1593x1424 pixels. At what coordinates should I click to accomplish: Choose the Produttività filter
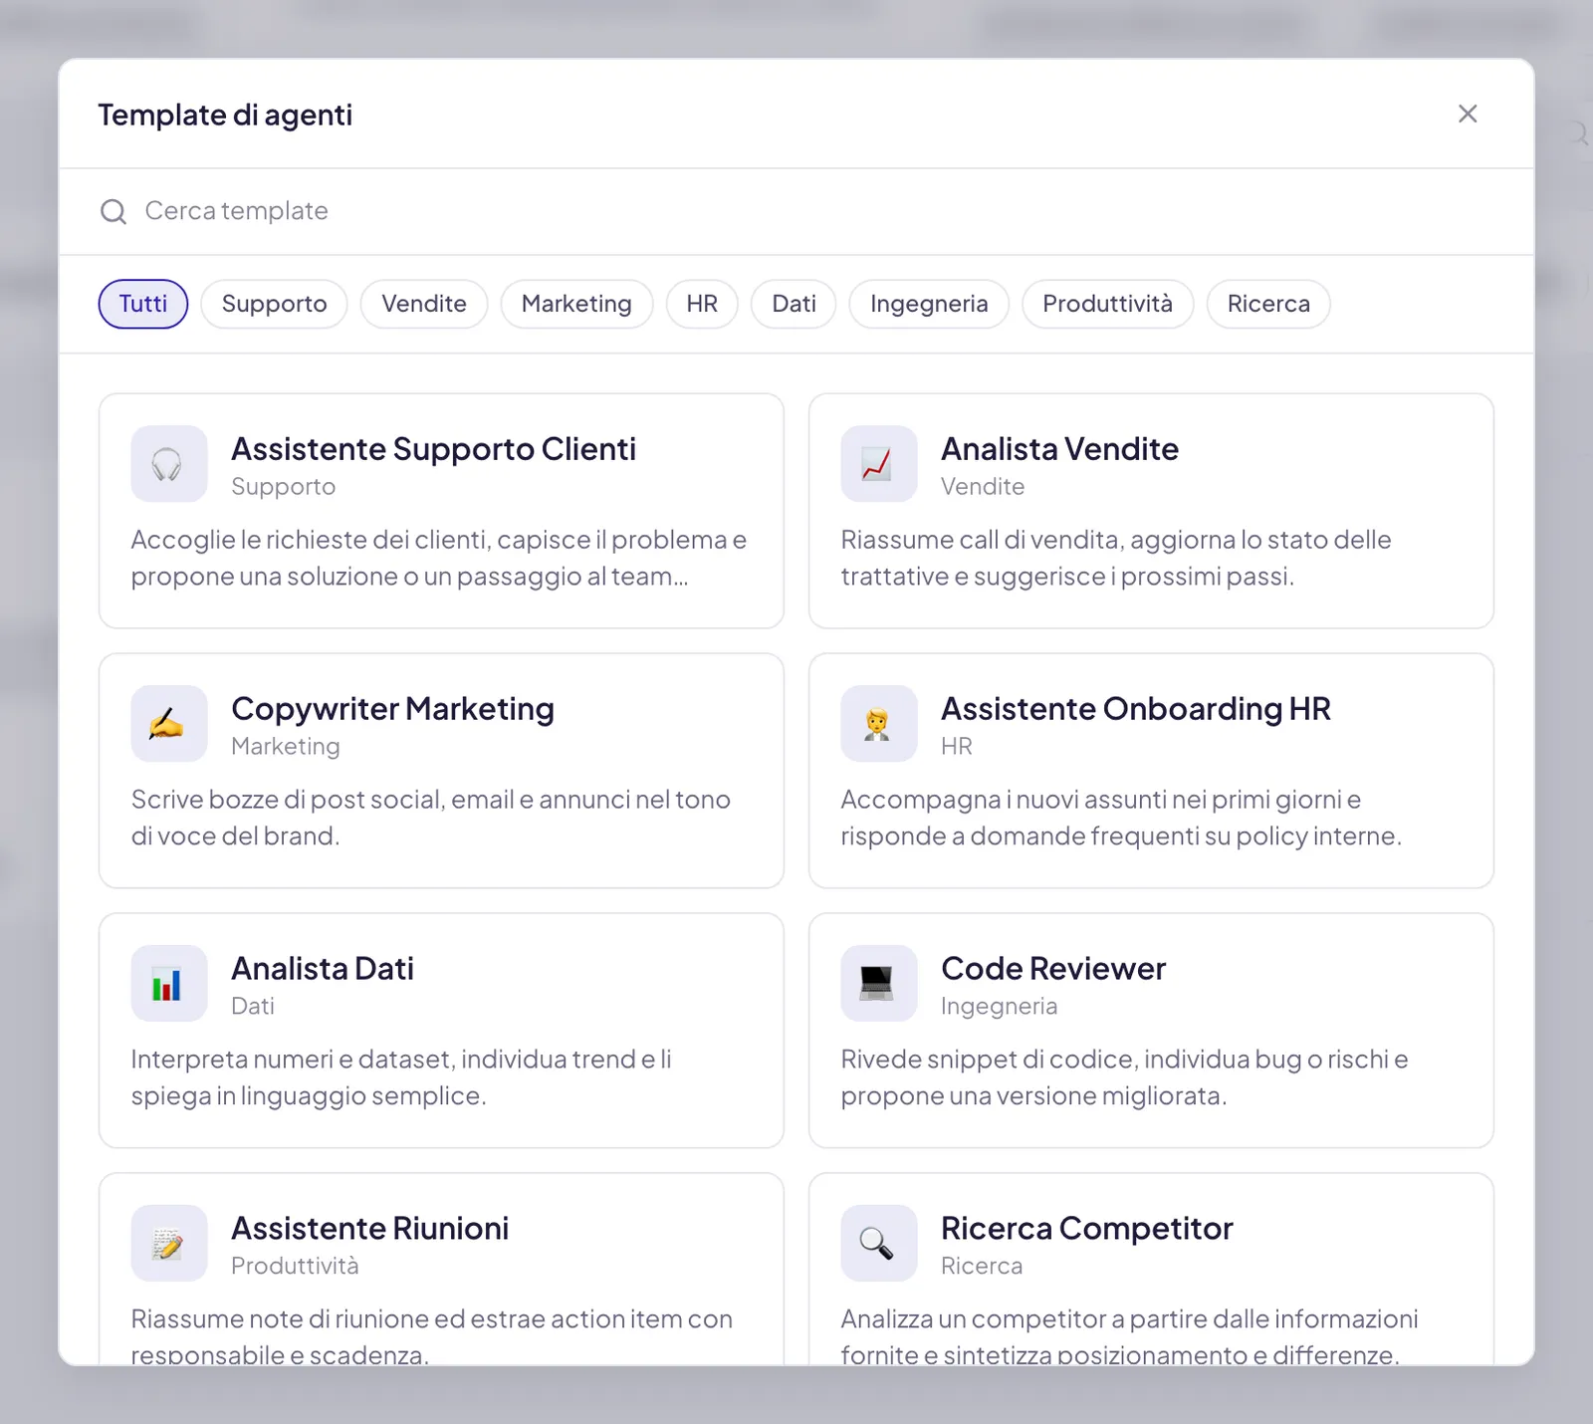click(x=1107, y=304)
